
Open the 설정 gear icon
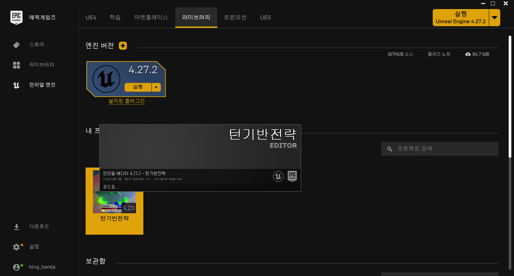click(x=16, y=247)
